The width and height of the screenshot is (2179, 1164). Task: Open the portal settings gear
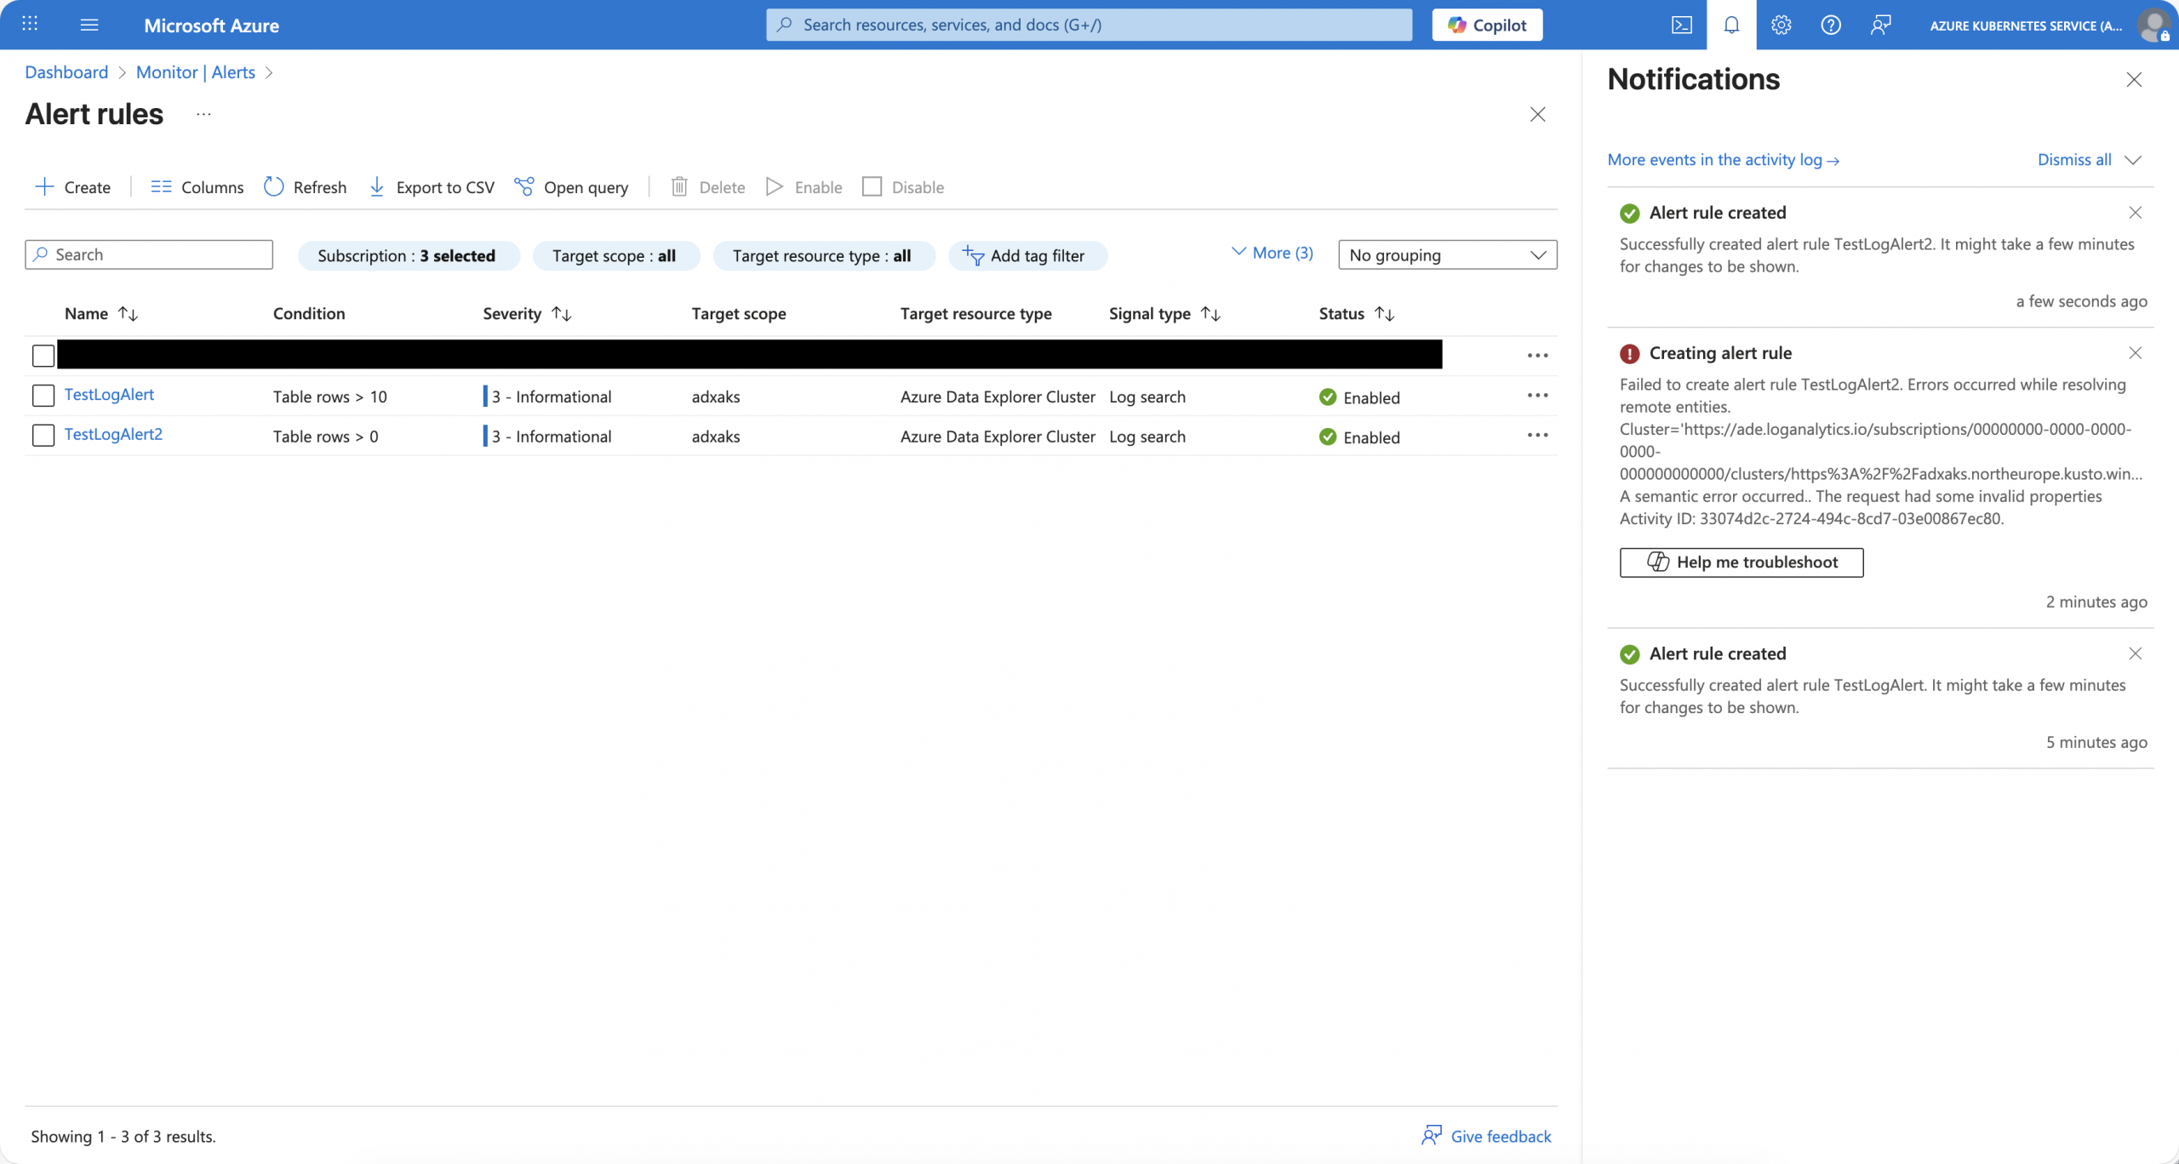pyautogui.click(x=1781, y=25)
